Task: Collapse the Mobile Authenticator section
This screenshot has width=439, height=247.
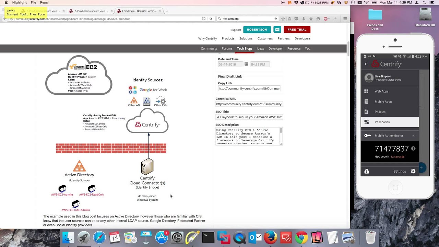Action: 413,136
